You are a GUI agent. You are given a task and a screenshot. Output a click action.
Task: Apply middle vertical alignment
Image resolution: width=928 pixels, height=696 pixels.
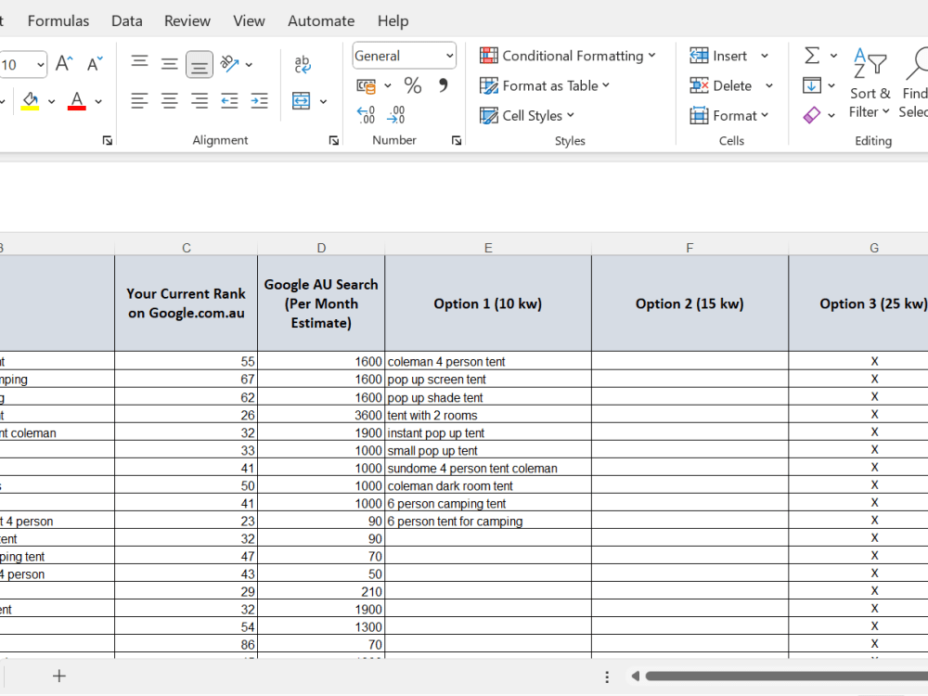coord(169,64)
